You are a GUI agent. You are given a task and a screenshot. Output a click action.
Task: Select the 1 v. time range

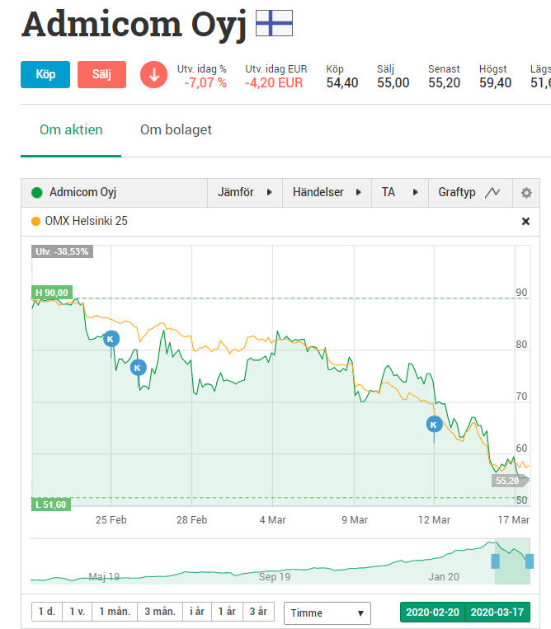(77, 612)
